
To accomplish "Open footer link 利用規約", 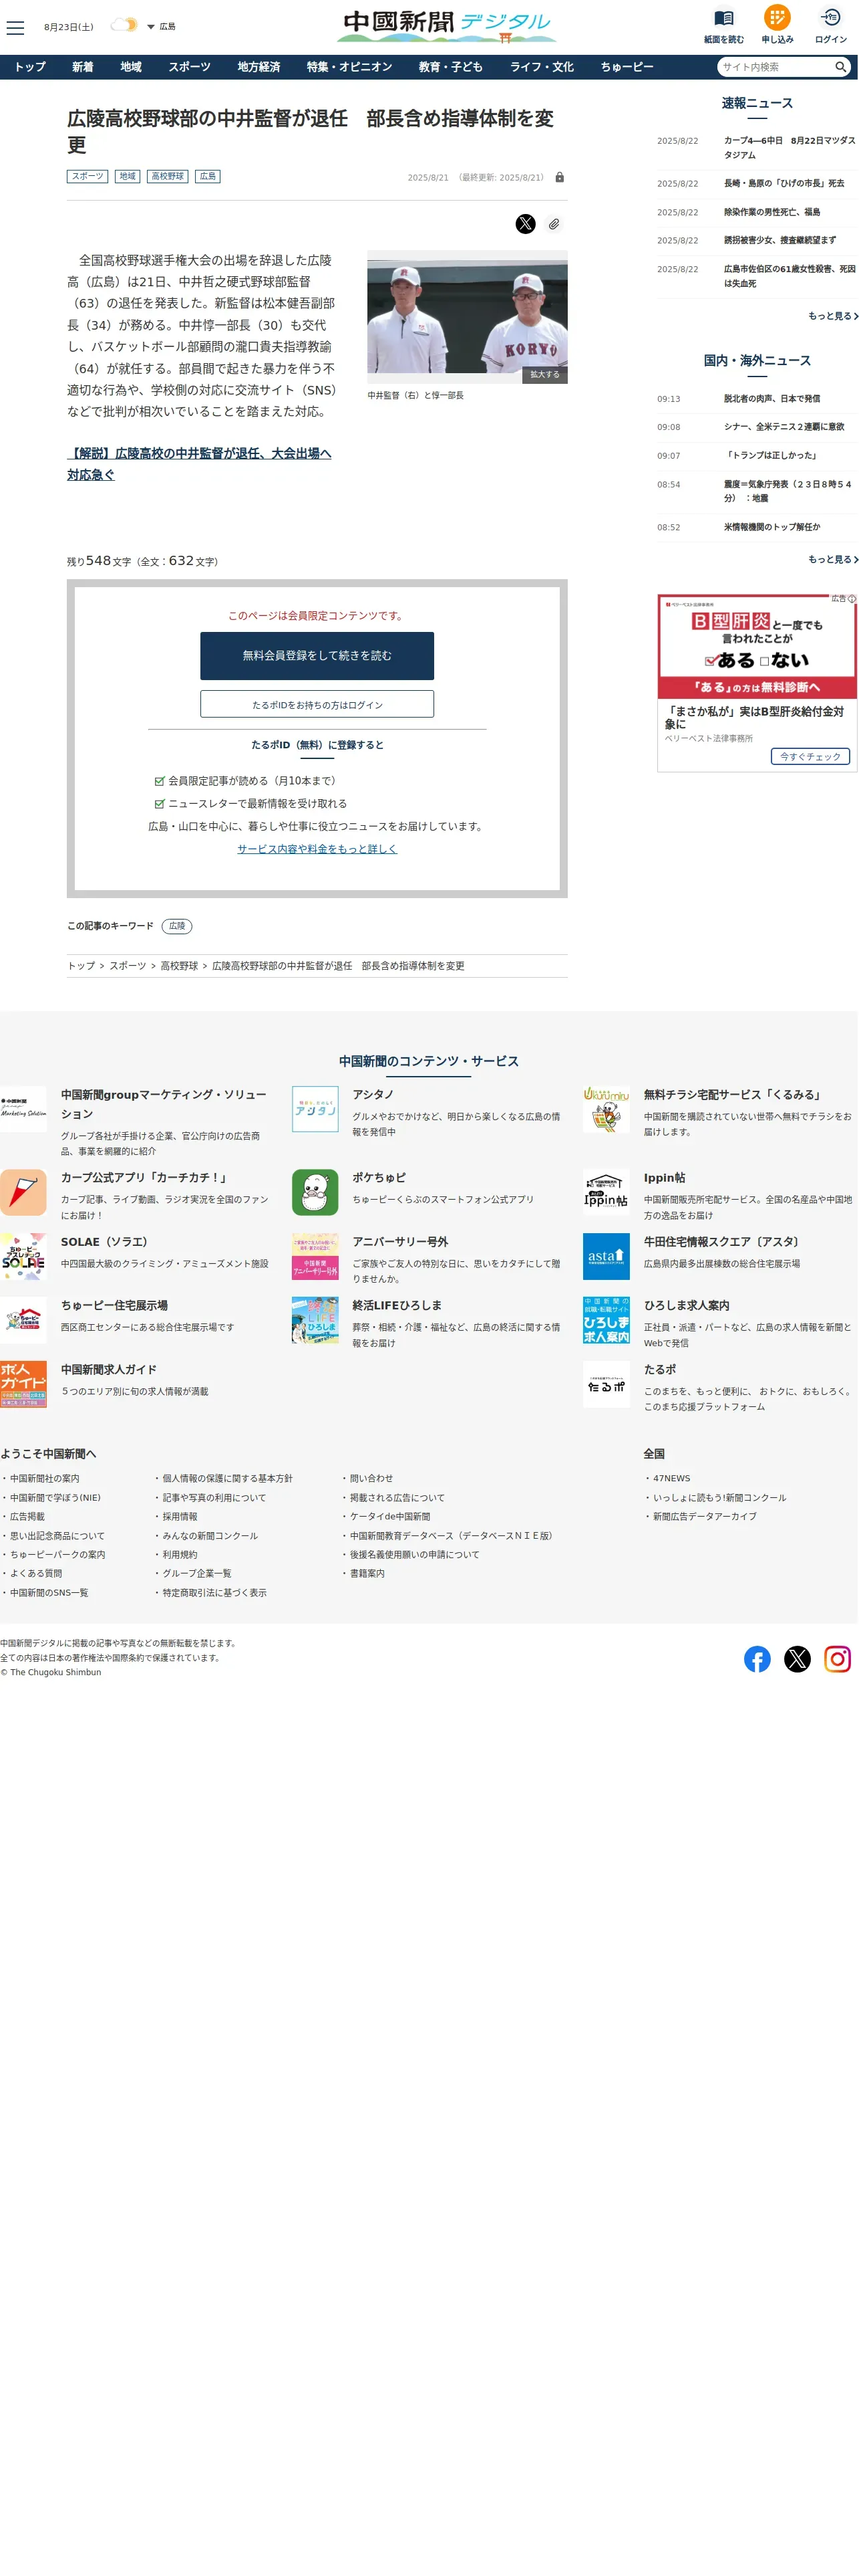I will (x=180, y=1555).
